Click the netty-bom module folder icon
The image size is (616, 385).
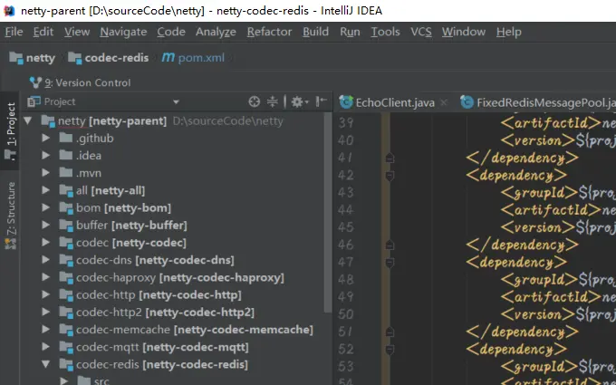66,207
